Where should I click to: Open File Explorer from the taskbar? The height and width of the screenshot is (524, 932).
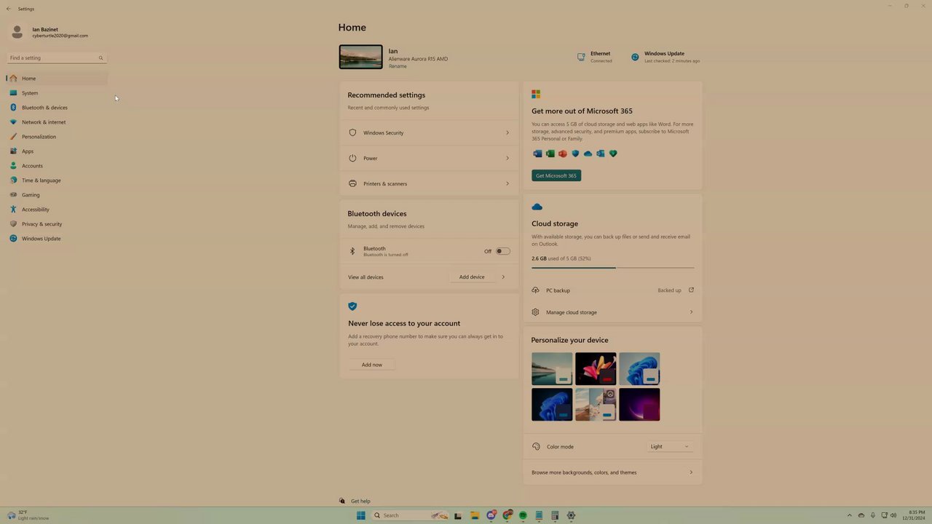point(474,515)
